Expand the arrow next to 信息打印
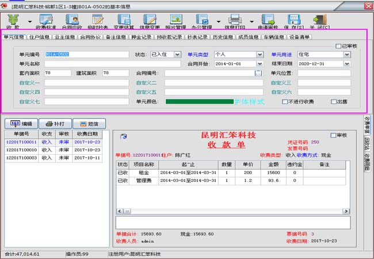374x259 pixels. click(251, 22)
